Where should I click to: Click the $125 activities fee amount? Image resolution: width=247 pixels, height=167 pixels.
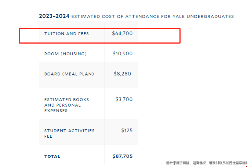pyautogui.click(x=127, y=130)
